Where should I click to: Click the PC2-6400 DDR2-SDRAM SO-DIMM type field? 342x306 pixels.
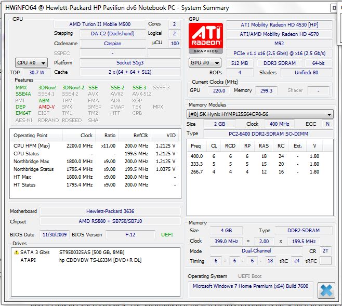268,134
